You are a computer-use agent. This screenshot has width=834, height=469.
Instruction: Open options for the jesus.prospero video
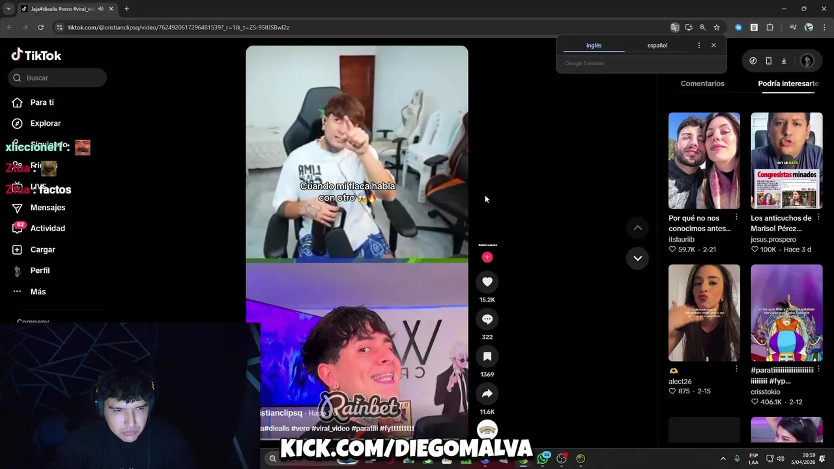tap(818, 217)
